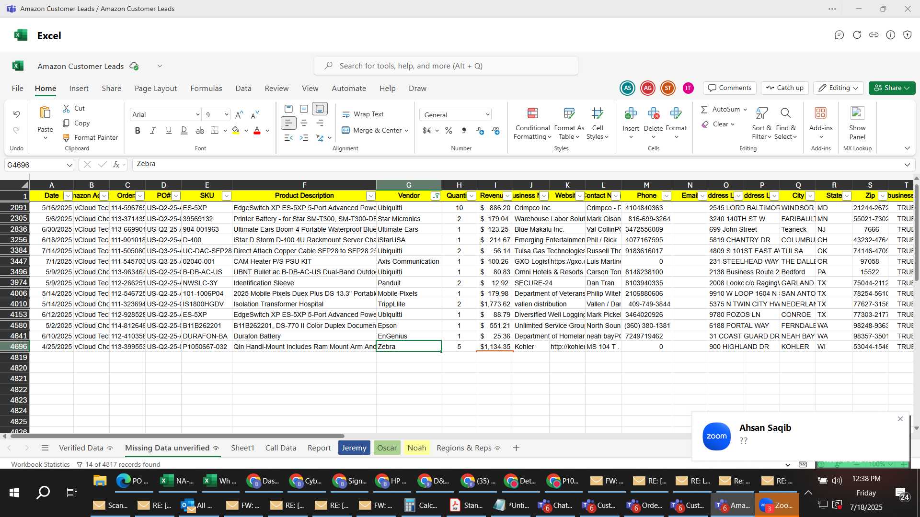Click the Clear eraser button
The height and width of the screenshot is (517, 920).
click(x=715, y=124)
